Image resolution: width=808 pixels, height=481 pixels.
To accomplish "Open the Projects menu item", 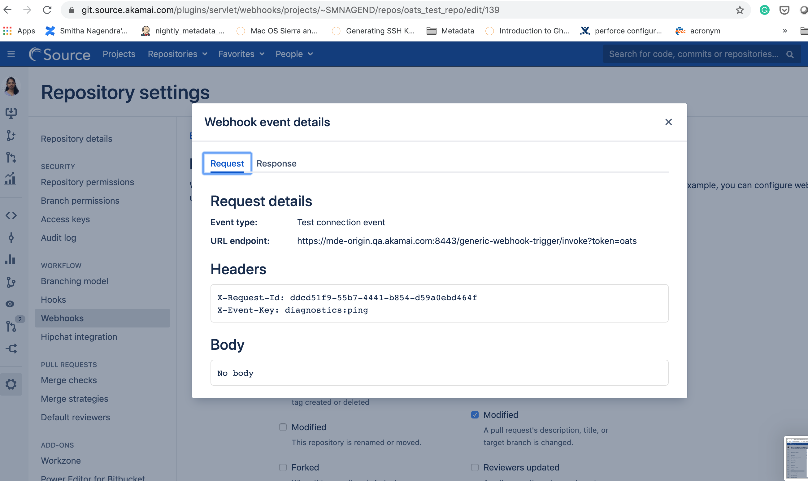I will coord(119,54).
